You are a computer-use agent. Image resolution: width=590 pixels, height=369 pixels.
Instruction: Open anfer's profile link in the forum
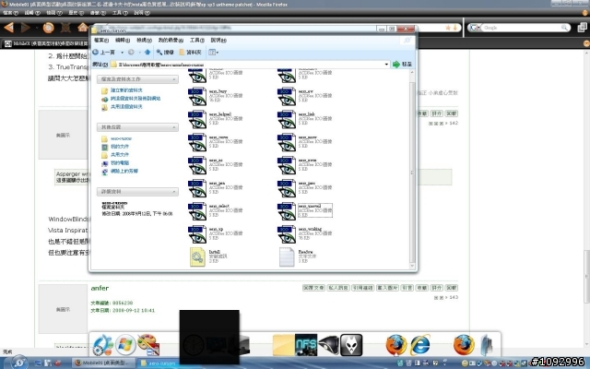(100, 288)
